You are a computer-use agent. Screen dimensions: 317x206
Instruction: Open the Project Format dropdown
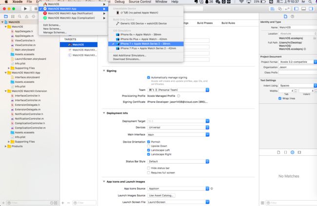click(x=298, y=62)
